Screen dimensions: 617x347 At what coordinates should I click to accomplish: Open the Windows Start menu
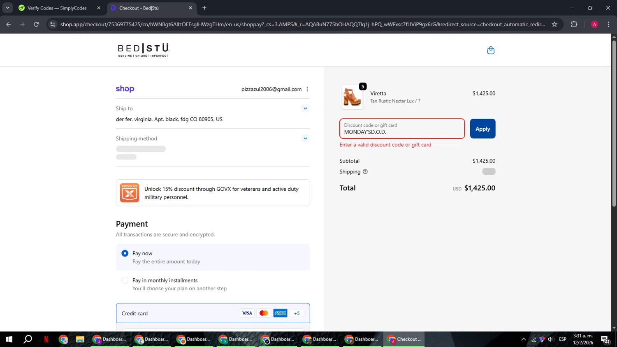[9, 339]
